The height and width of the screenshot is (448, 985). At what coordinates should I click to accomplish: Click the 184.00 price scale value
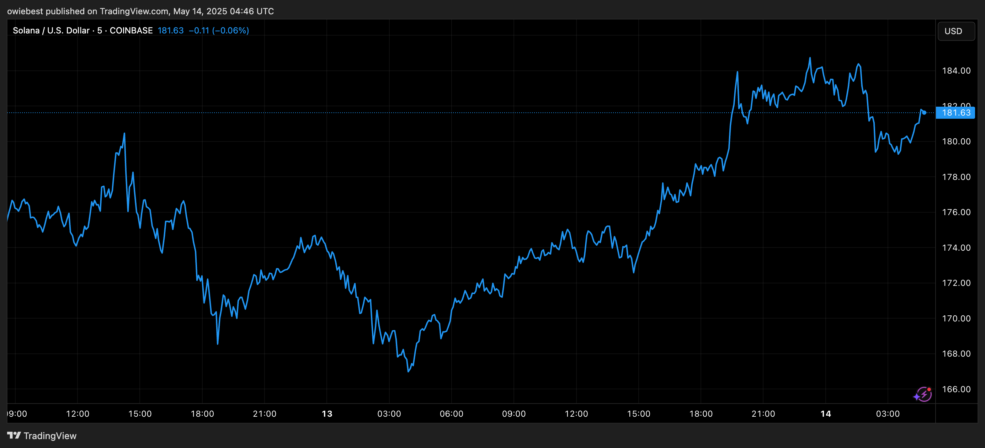click(x=956, y=71)
